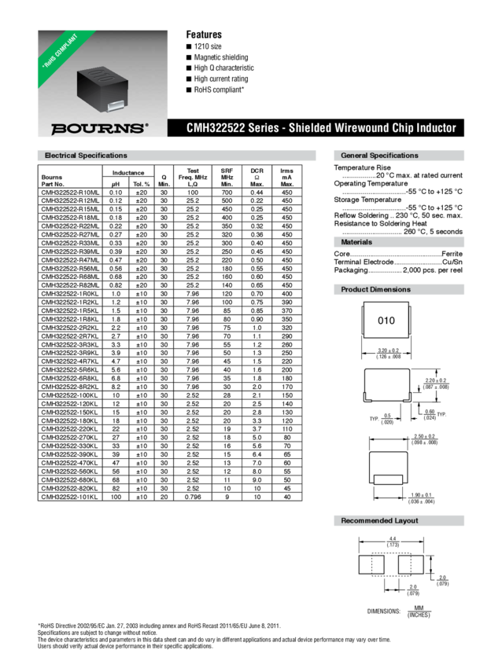
Task: Click the left pad in recommended layout
Action: click(x=371, y=565)
